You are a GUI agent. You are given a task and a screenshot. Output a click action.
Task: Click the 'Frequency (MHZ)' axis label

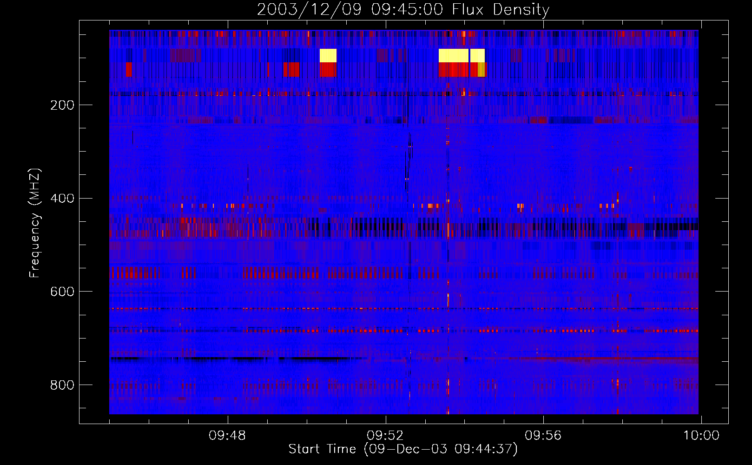click(35, 223)
